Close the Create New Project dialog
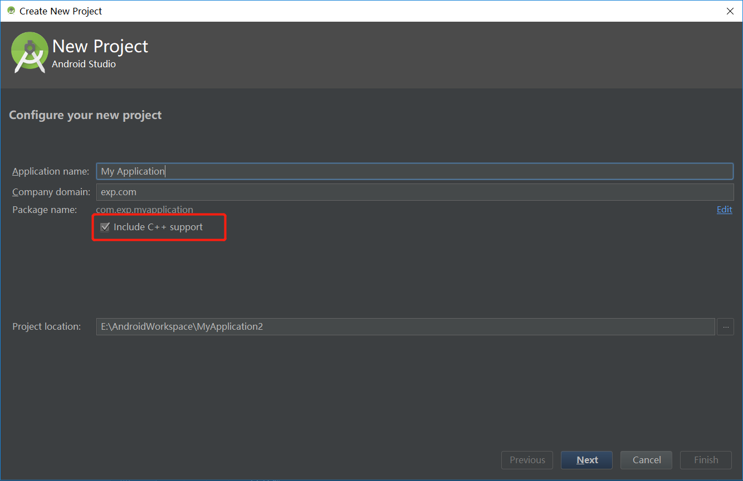The height and width of the screenshot is (481, 743). (730, 11)
